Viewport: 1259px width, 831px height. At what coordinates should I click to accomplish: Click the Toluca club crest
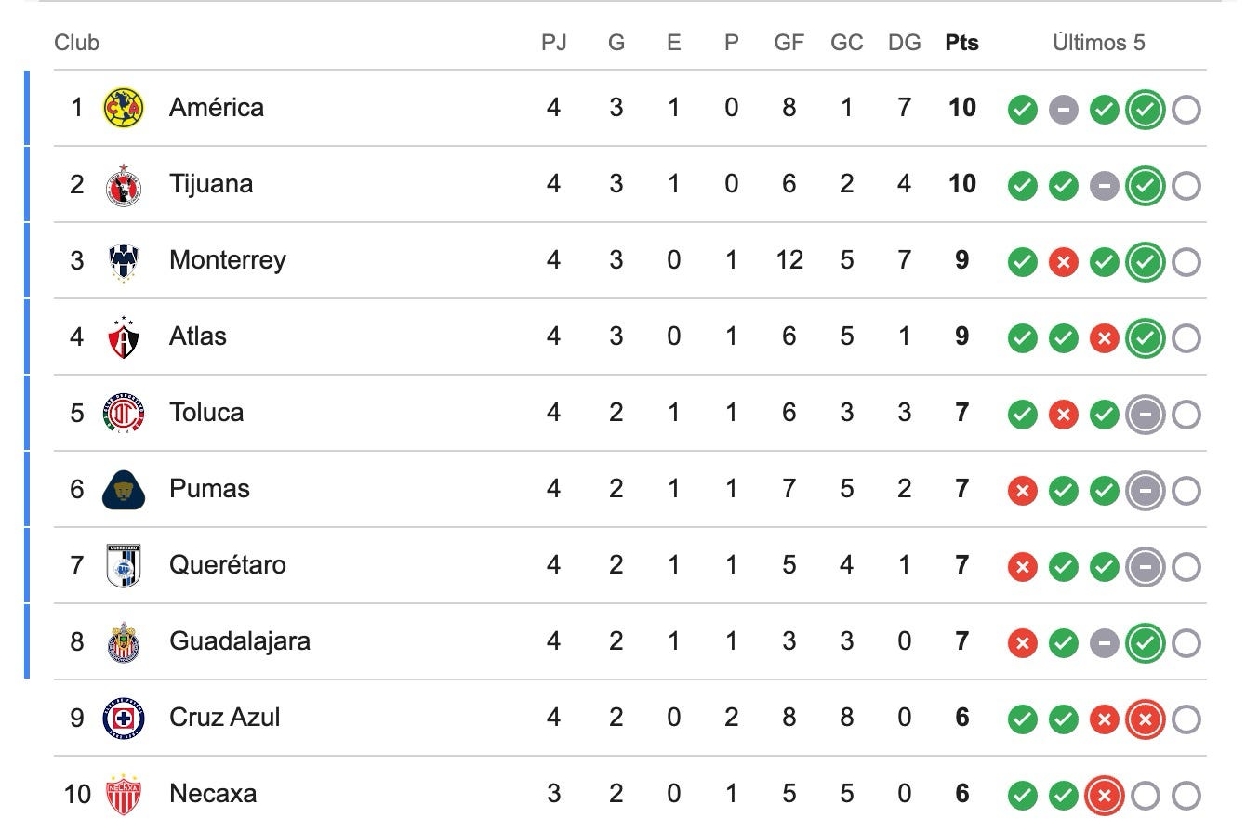[123, 413]
